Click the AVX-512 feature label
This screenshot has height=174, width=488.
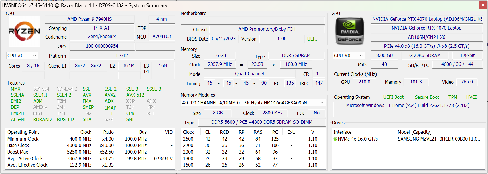pos(135,95)
